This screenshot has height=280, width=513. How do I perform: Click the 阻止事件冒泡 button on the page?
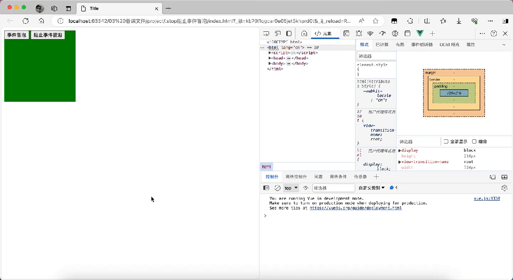[48, 35]
